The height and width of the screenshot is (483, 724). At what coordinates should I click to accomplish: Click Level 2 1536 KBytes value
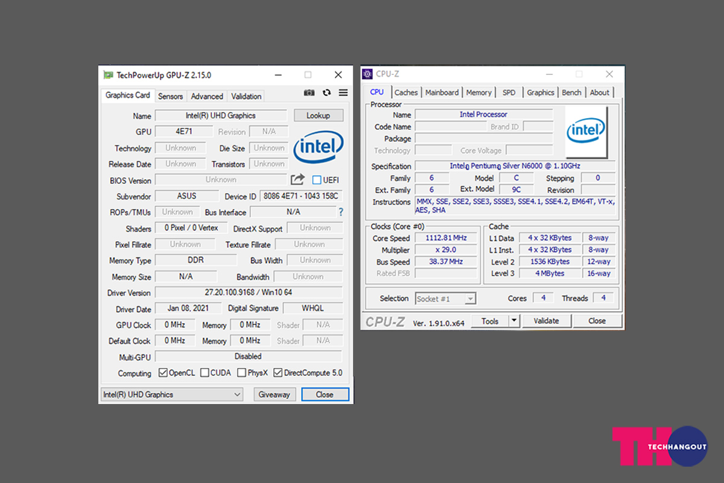click(550, 262)
